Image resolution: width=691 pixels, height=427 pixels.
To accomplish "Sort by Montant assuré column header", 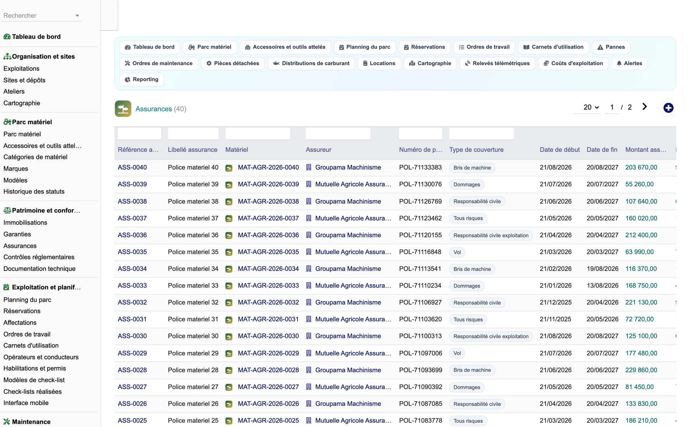I will pyautogui.click(x=646, y=150).
